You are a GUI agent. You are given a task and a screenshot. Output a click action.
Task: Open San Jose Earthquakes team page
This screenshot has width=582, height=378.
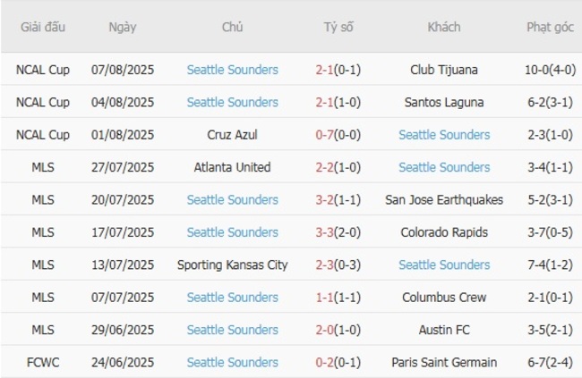(x=444, y=199)
